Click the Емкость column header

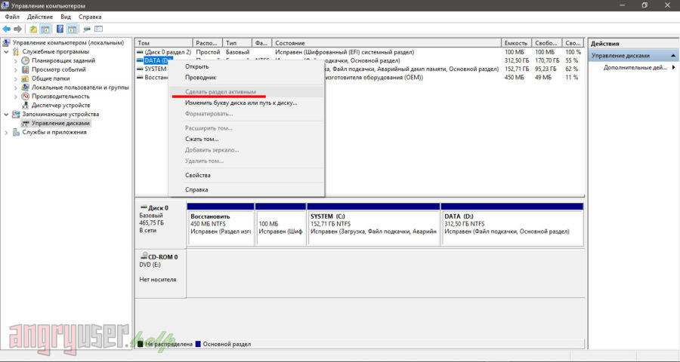click(515, 43)
